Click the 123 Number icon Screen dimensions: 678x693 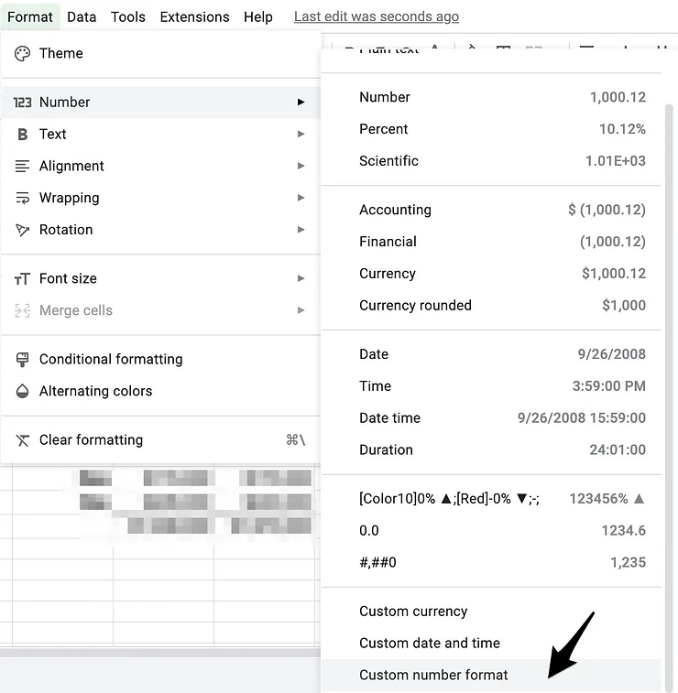(x=23, y=103)
